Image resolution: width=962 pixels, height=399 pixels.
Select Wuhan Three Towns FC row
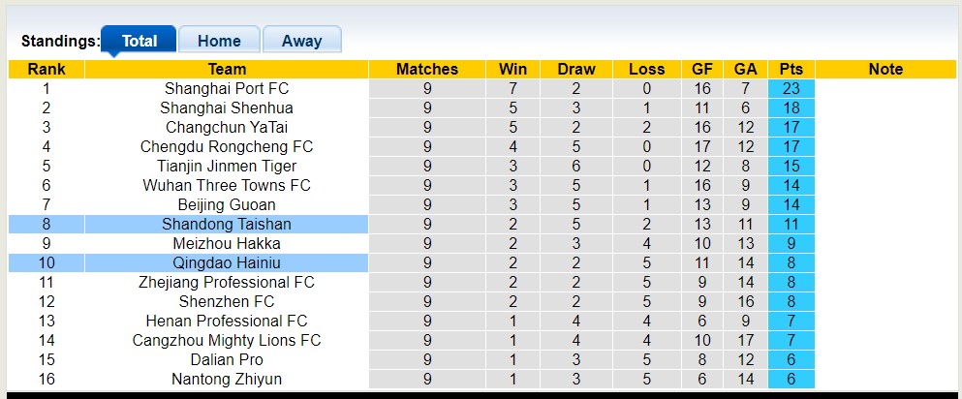click(x=227, y=185)
